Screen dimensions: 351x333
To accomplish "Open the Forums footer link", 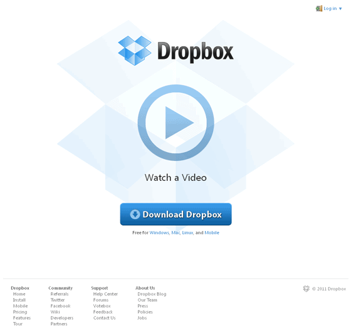I will pos(101,300).
